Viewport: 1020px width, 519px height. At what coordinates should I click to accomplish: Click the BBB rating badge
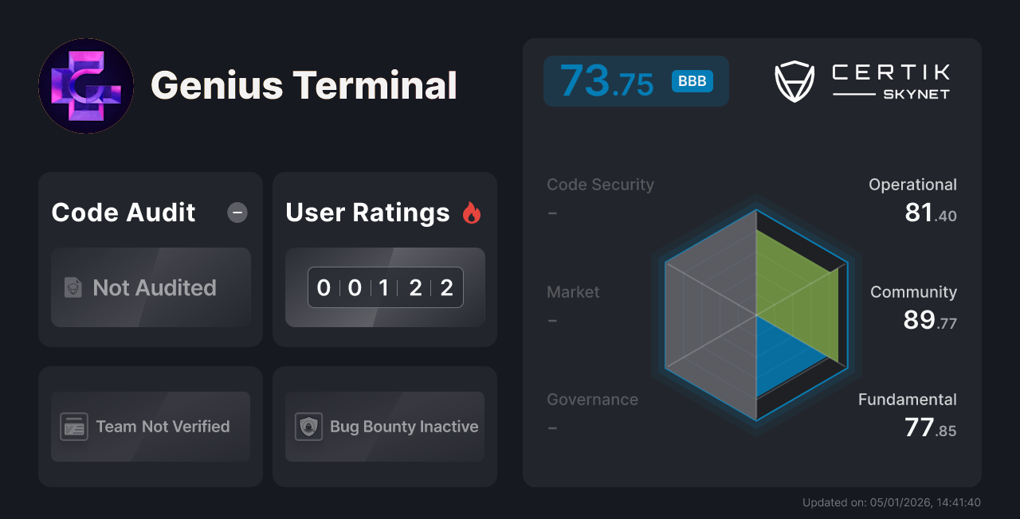point(692,81)
